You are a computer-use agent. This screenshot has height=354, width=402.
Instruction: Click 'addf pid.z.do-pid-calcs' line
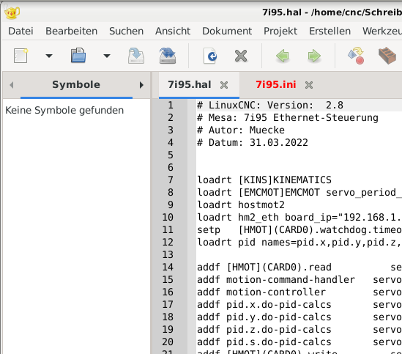click(x=264, y=329)
